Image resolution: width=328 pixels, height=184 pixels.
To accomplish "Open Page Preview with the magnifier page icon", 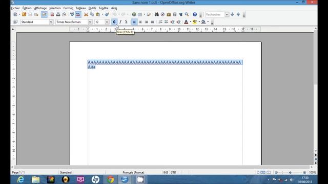I will 64,14.
